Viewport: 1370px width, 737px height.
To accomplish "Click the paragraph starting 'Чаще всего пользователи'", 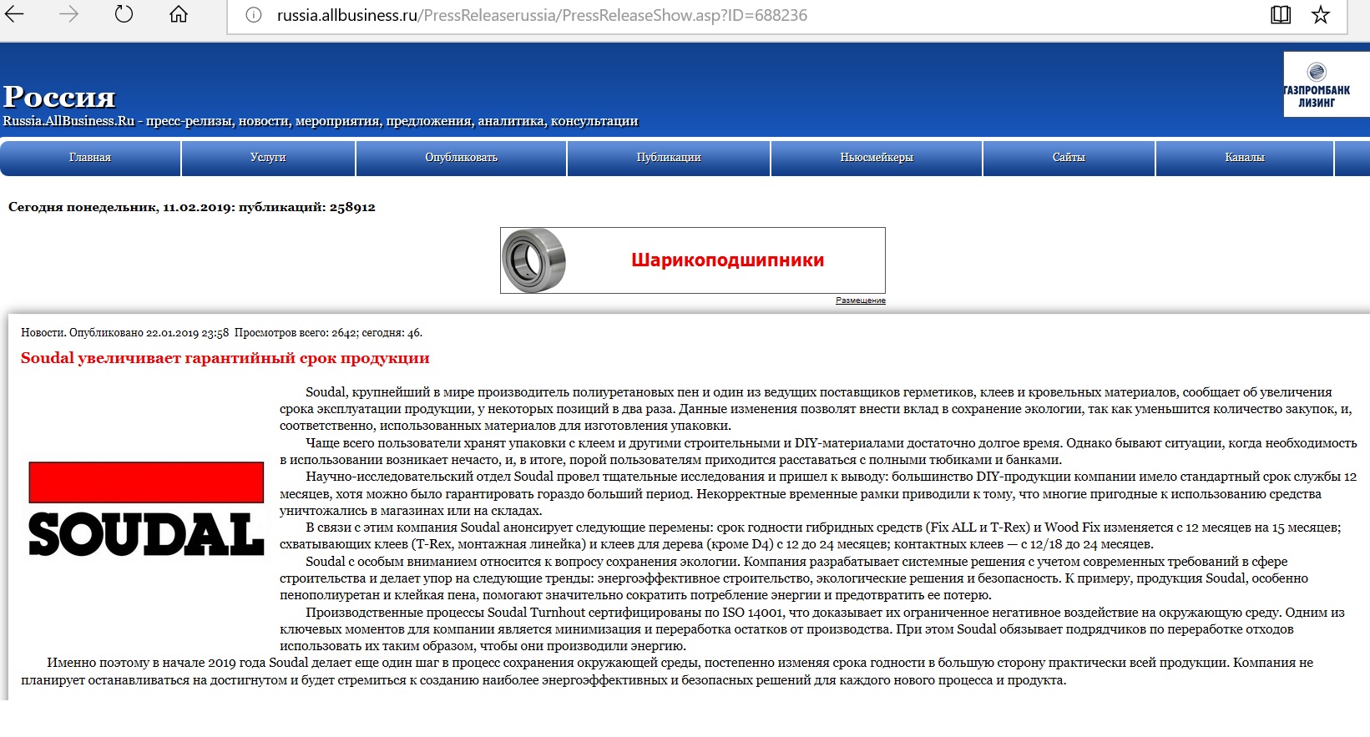I will click(x=818, y=452).
